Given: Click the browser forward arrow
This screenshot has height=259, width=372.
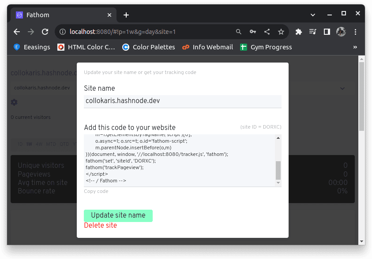Looking at the screenshot, I should (31, 32).
